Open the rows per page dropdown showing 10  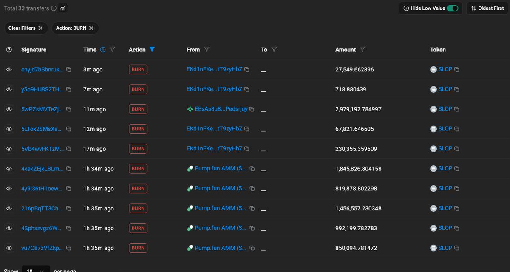(x=36, y=269)
